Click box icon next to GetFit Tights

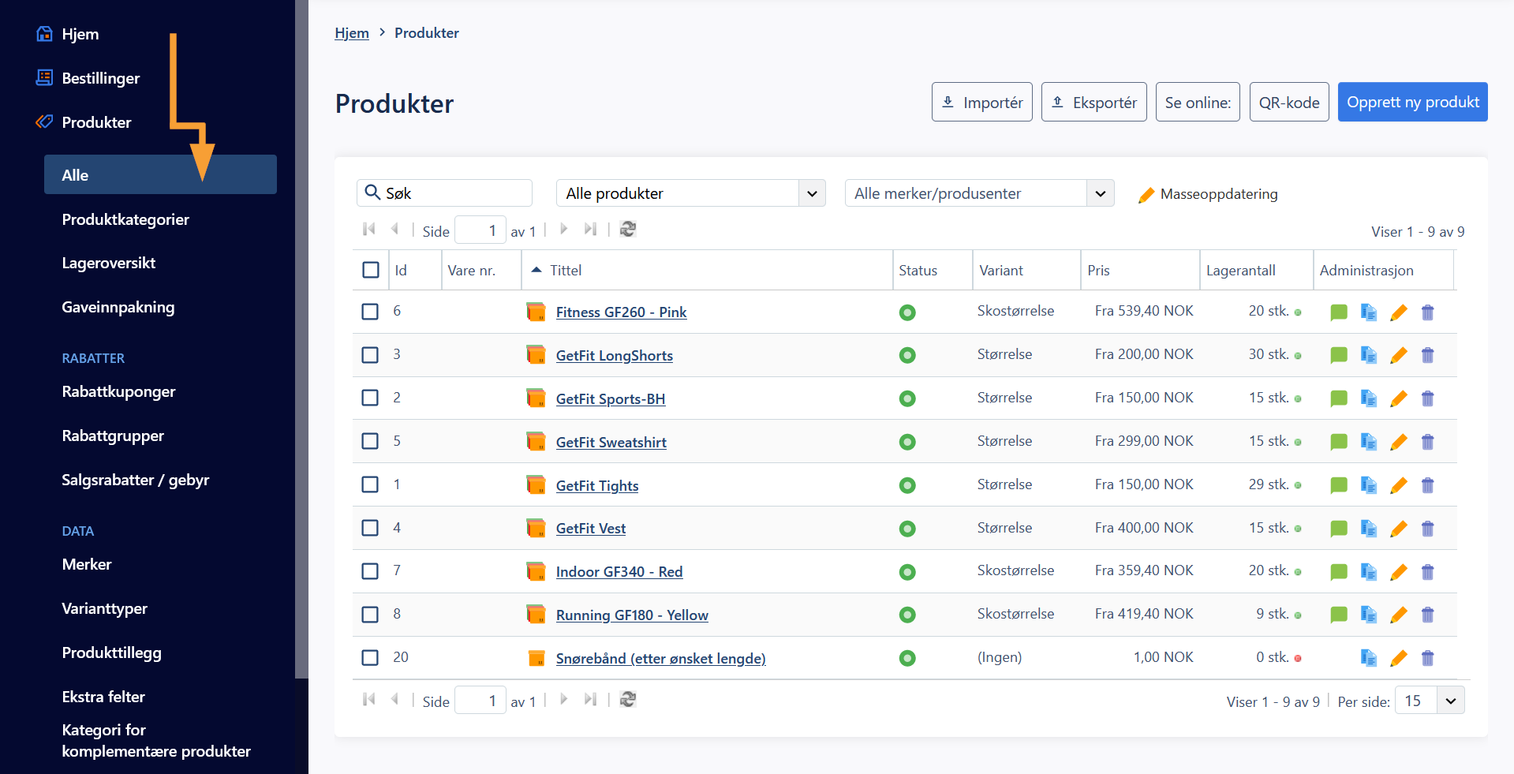point(536,484)
